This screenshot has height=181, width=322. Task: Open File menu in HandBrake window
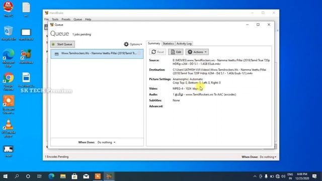(x=47, y=19)
